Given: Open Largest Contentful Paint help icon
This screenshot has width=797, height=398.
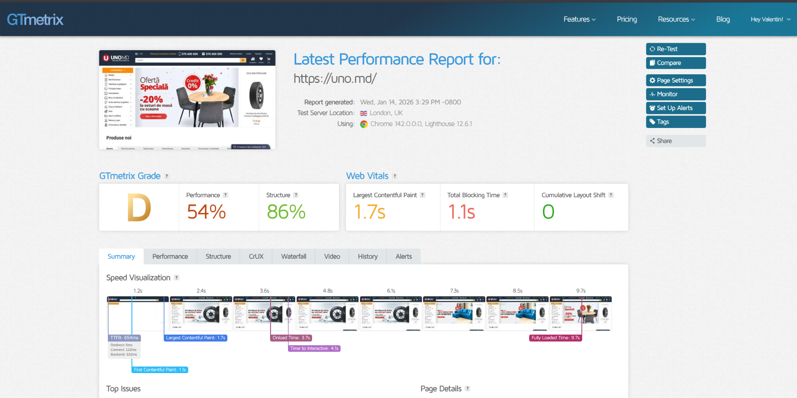Looking at the screenshot, I should click(x=422, y=195).
